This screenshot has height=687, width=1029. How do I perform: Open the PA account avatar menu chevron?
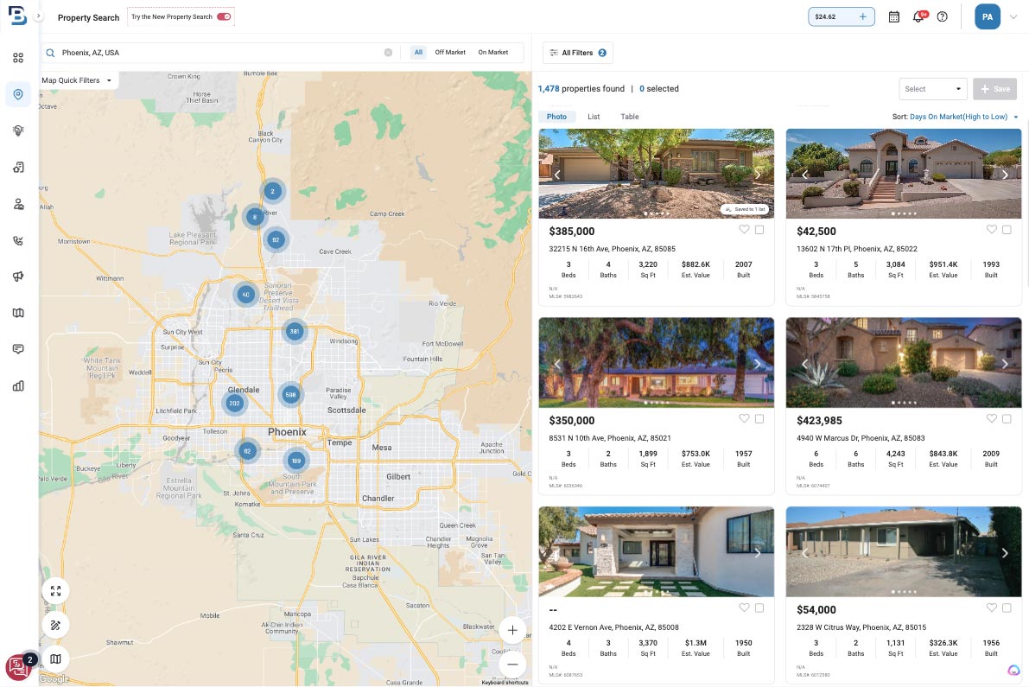pos(1013,16)
